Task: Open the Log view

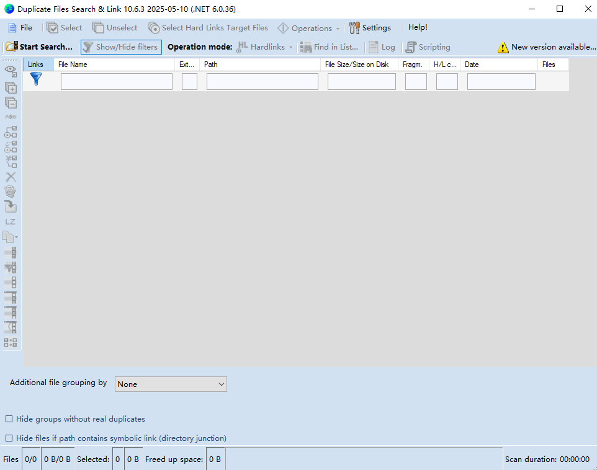Action: 382,47
